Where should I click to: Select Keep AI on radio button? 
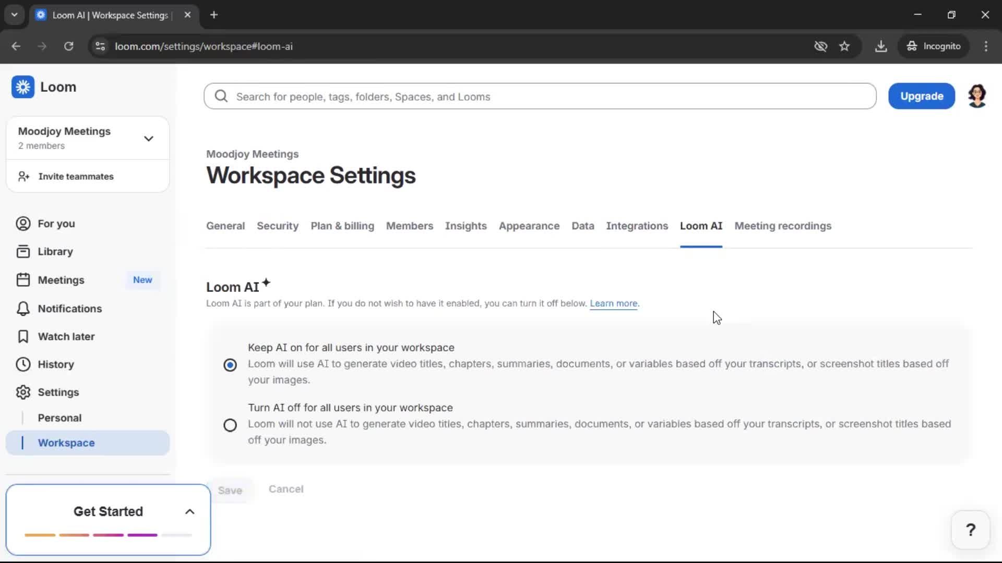tap(230, 365)
